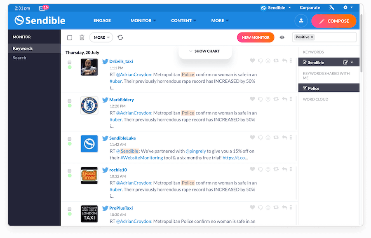Reply to rochie10's tweet

tap(284, 169)
